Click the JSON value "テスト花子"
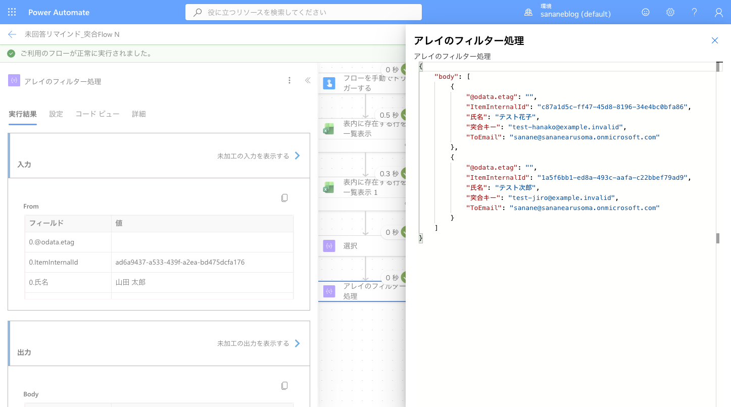Image resolution: width=731 pixels, height=407 pixels. tap(517, 117)
